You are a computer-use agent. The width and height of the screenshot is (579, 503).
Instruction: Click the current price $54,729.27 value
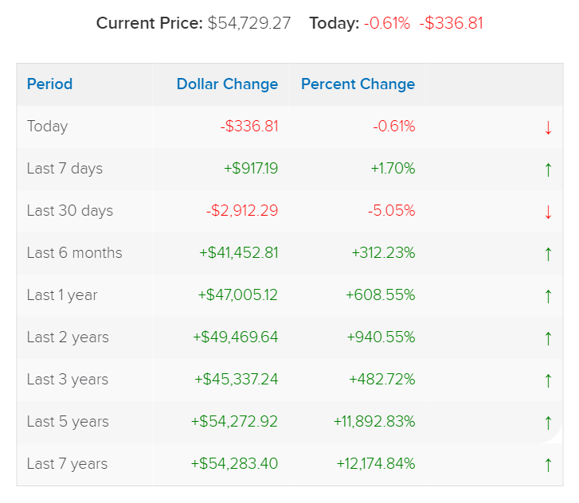tap(248, 23)
